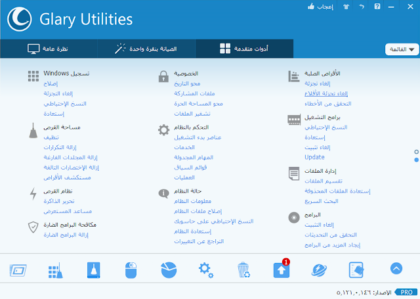Screen dimensions: 420x299
Task: Click the curved undo arrow icon in title bar
Action: (362, 7)
